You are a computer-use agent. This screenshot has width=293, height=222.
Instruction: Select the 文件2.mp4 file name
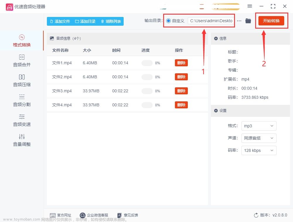point(62,77)
